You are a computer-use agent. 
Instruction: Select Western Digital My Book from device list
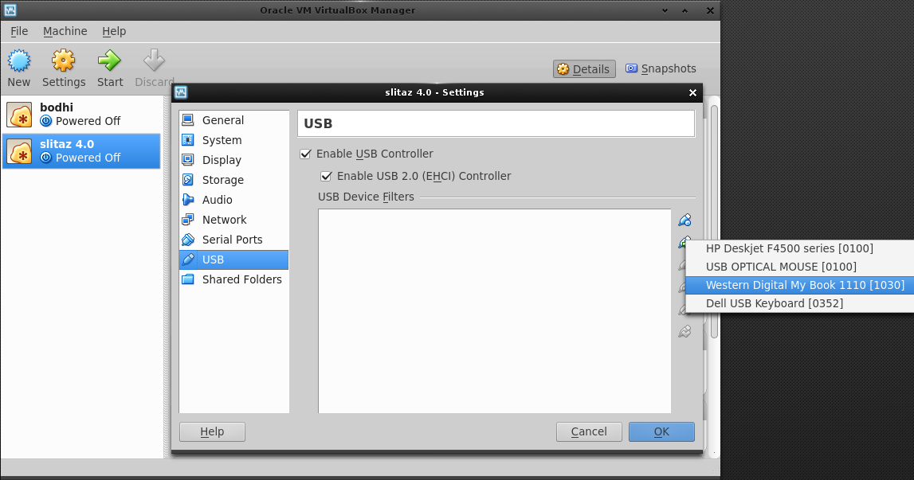coord(805,285)
